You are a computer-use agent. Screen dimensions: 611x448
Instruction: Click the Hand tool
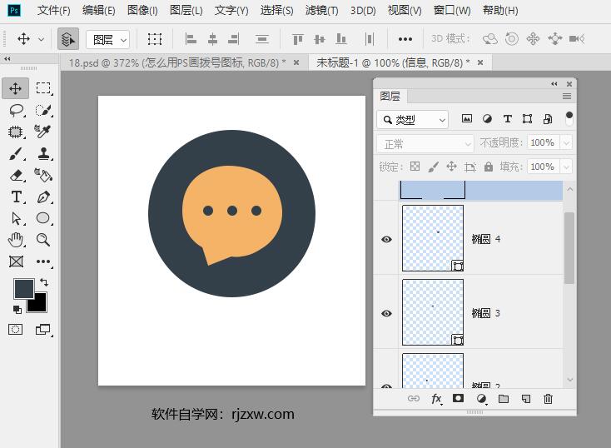tap(16, 240)
